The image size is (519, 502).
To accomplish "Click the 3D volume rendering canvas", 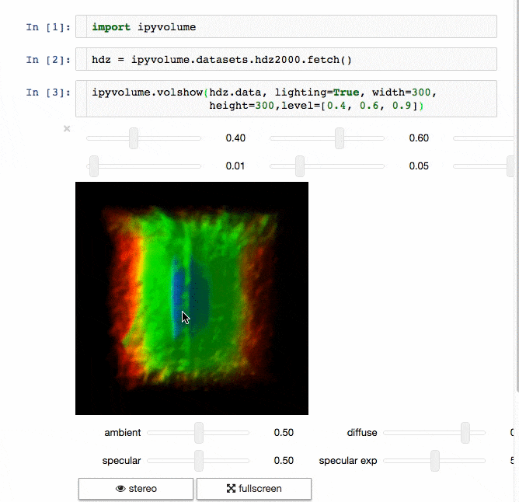I will pyautogui.click(x=192, y=298).
